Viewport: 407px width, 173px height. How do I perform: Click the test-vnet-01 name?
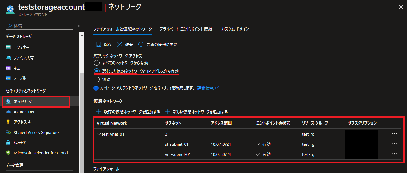click(113, 134)
